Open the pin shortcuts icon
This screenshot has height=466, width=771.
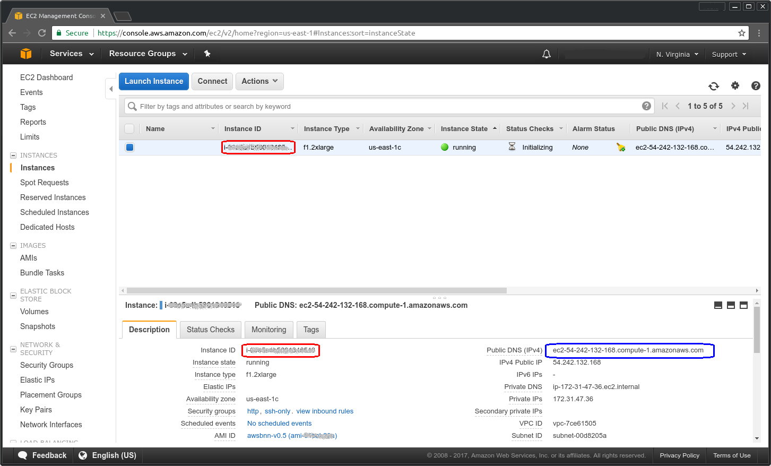207,54
